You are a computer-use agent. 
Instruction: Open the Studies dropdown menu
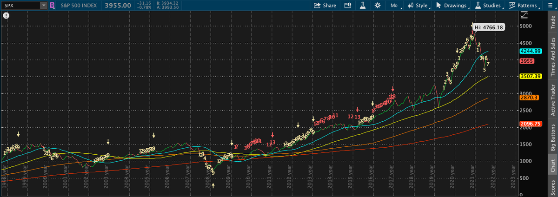click(x=488, y=6)
